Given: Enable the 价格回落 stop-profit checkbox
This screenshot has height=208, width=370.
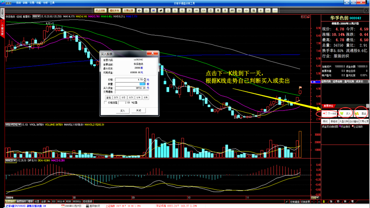Looking at the screenshot, I should coord(105,102).
